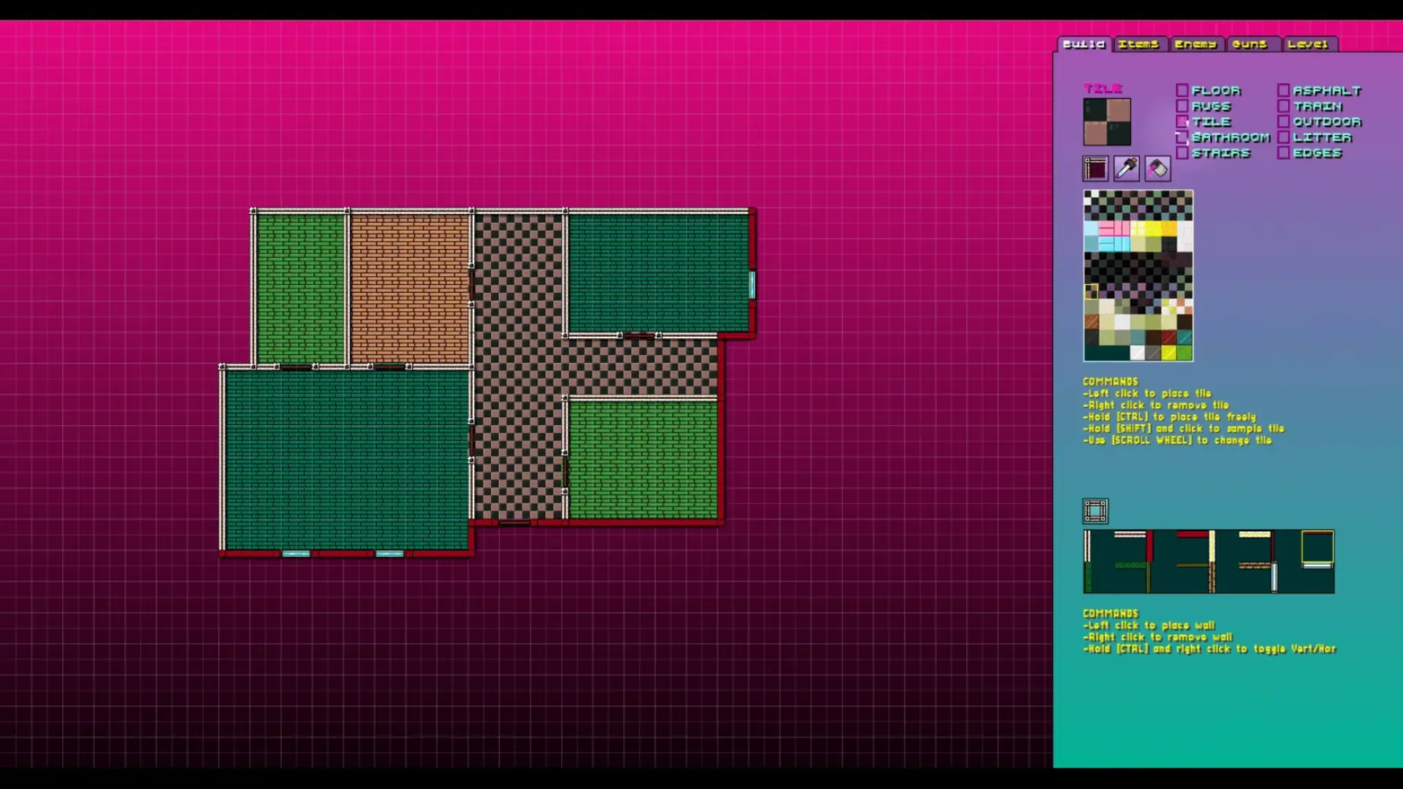Tick the ASPHALT tile category checkbox
1403x789 pixels.
1283,91
